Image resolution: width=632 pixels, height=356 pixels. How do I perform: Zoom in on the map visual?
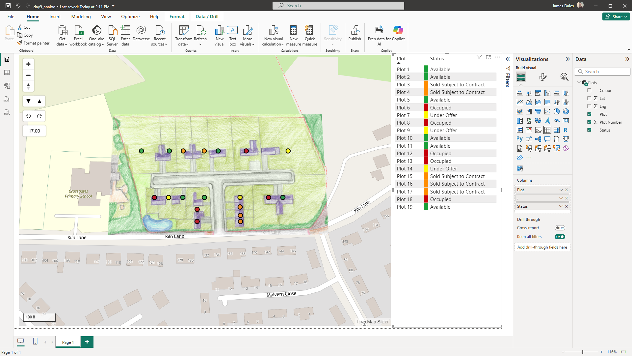(28, 64)
